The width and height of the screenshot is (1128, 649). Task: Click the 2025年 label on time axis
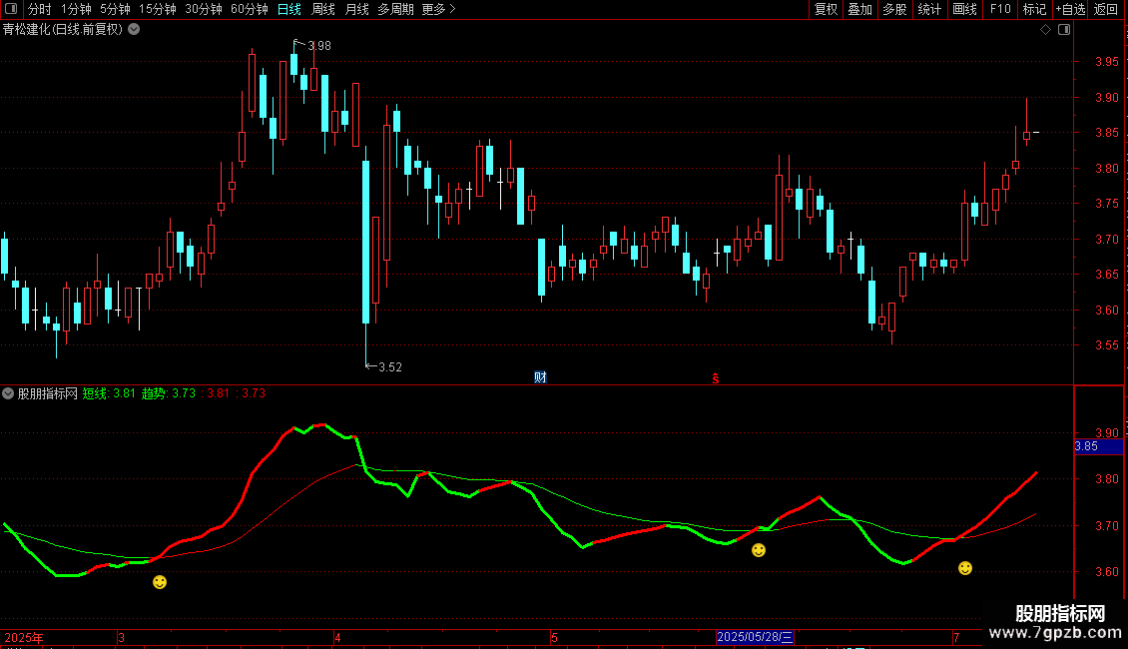[24, 637]
